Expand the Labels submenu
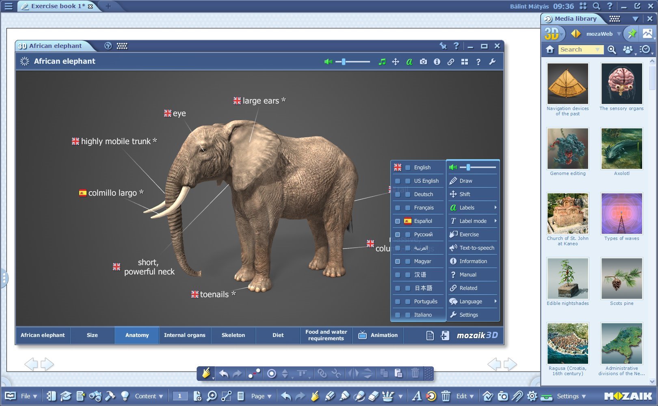This screenshot has width=658, height=406. pyautogui.click(x=473, y=207)
